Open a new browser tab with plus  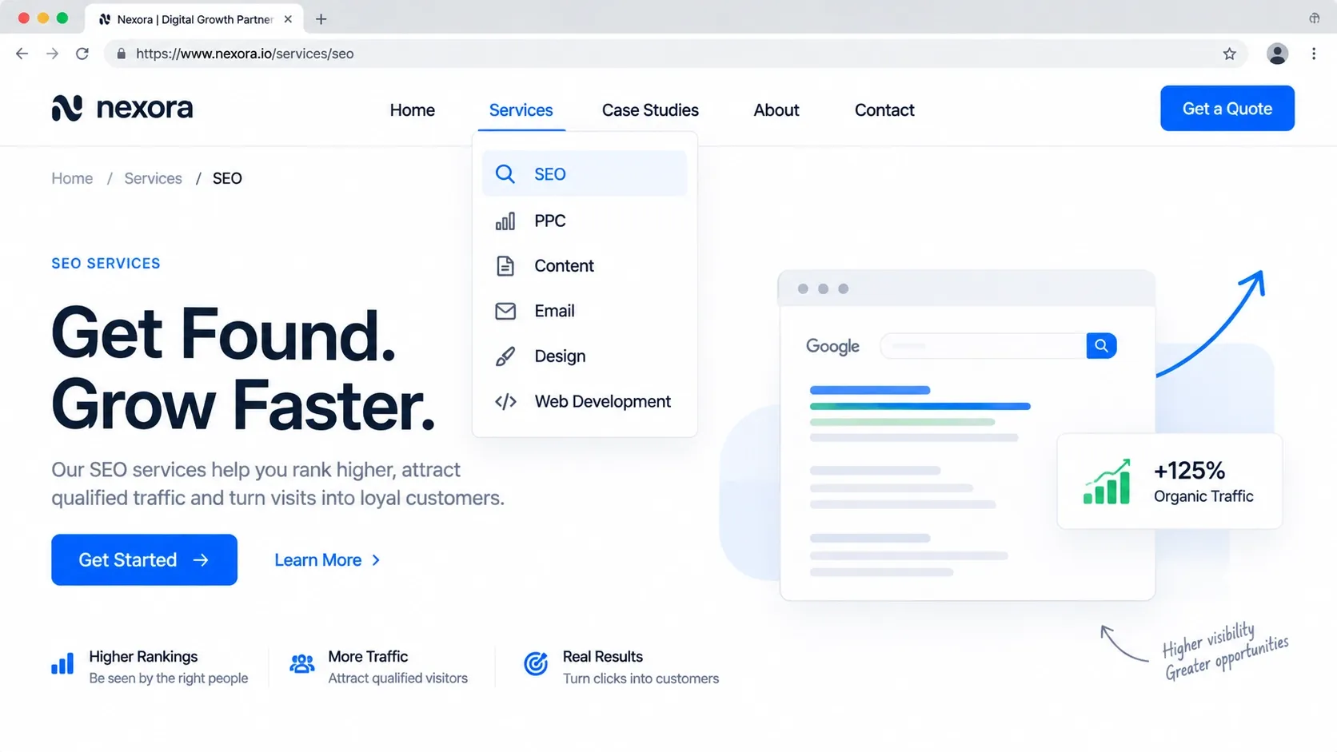[x=321, y=19]
